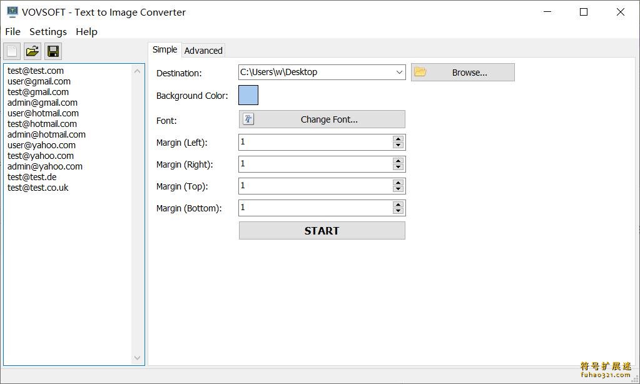Open the Help menu
The height and width of the screenshot is (384, 640).
click(x=86, y=31)
